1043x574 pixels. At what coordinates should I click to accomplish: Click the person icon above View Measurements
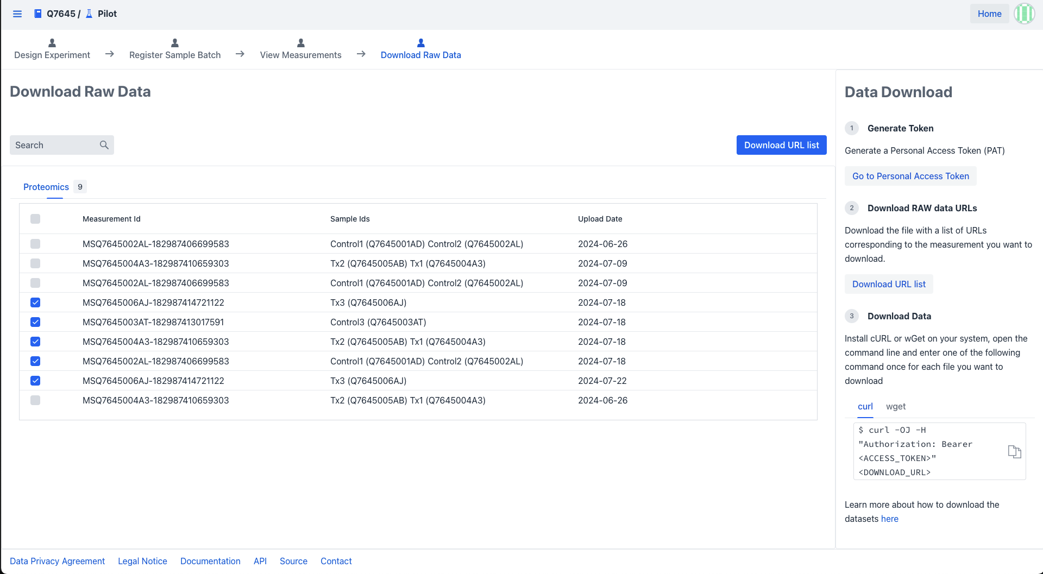click(300, 43)
